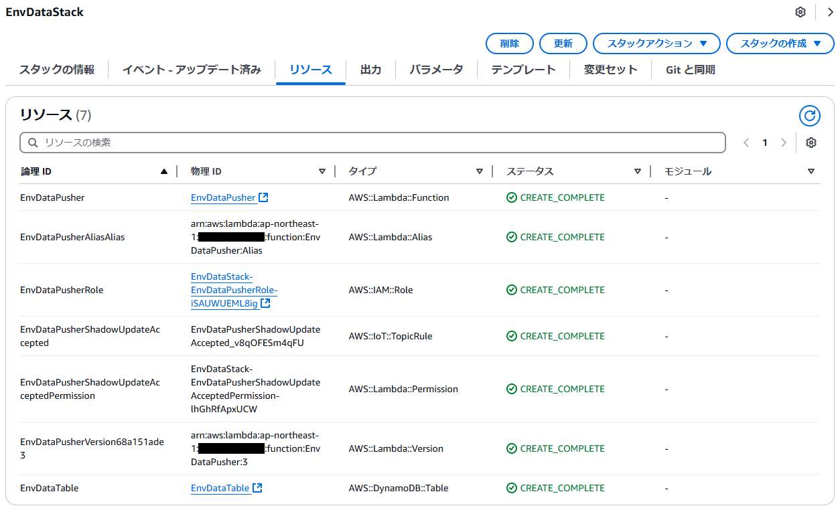Image resolution: width=840 pixels, height=512 pixels.
Task: Refresh the resources list
Action: pos(810,116)
